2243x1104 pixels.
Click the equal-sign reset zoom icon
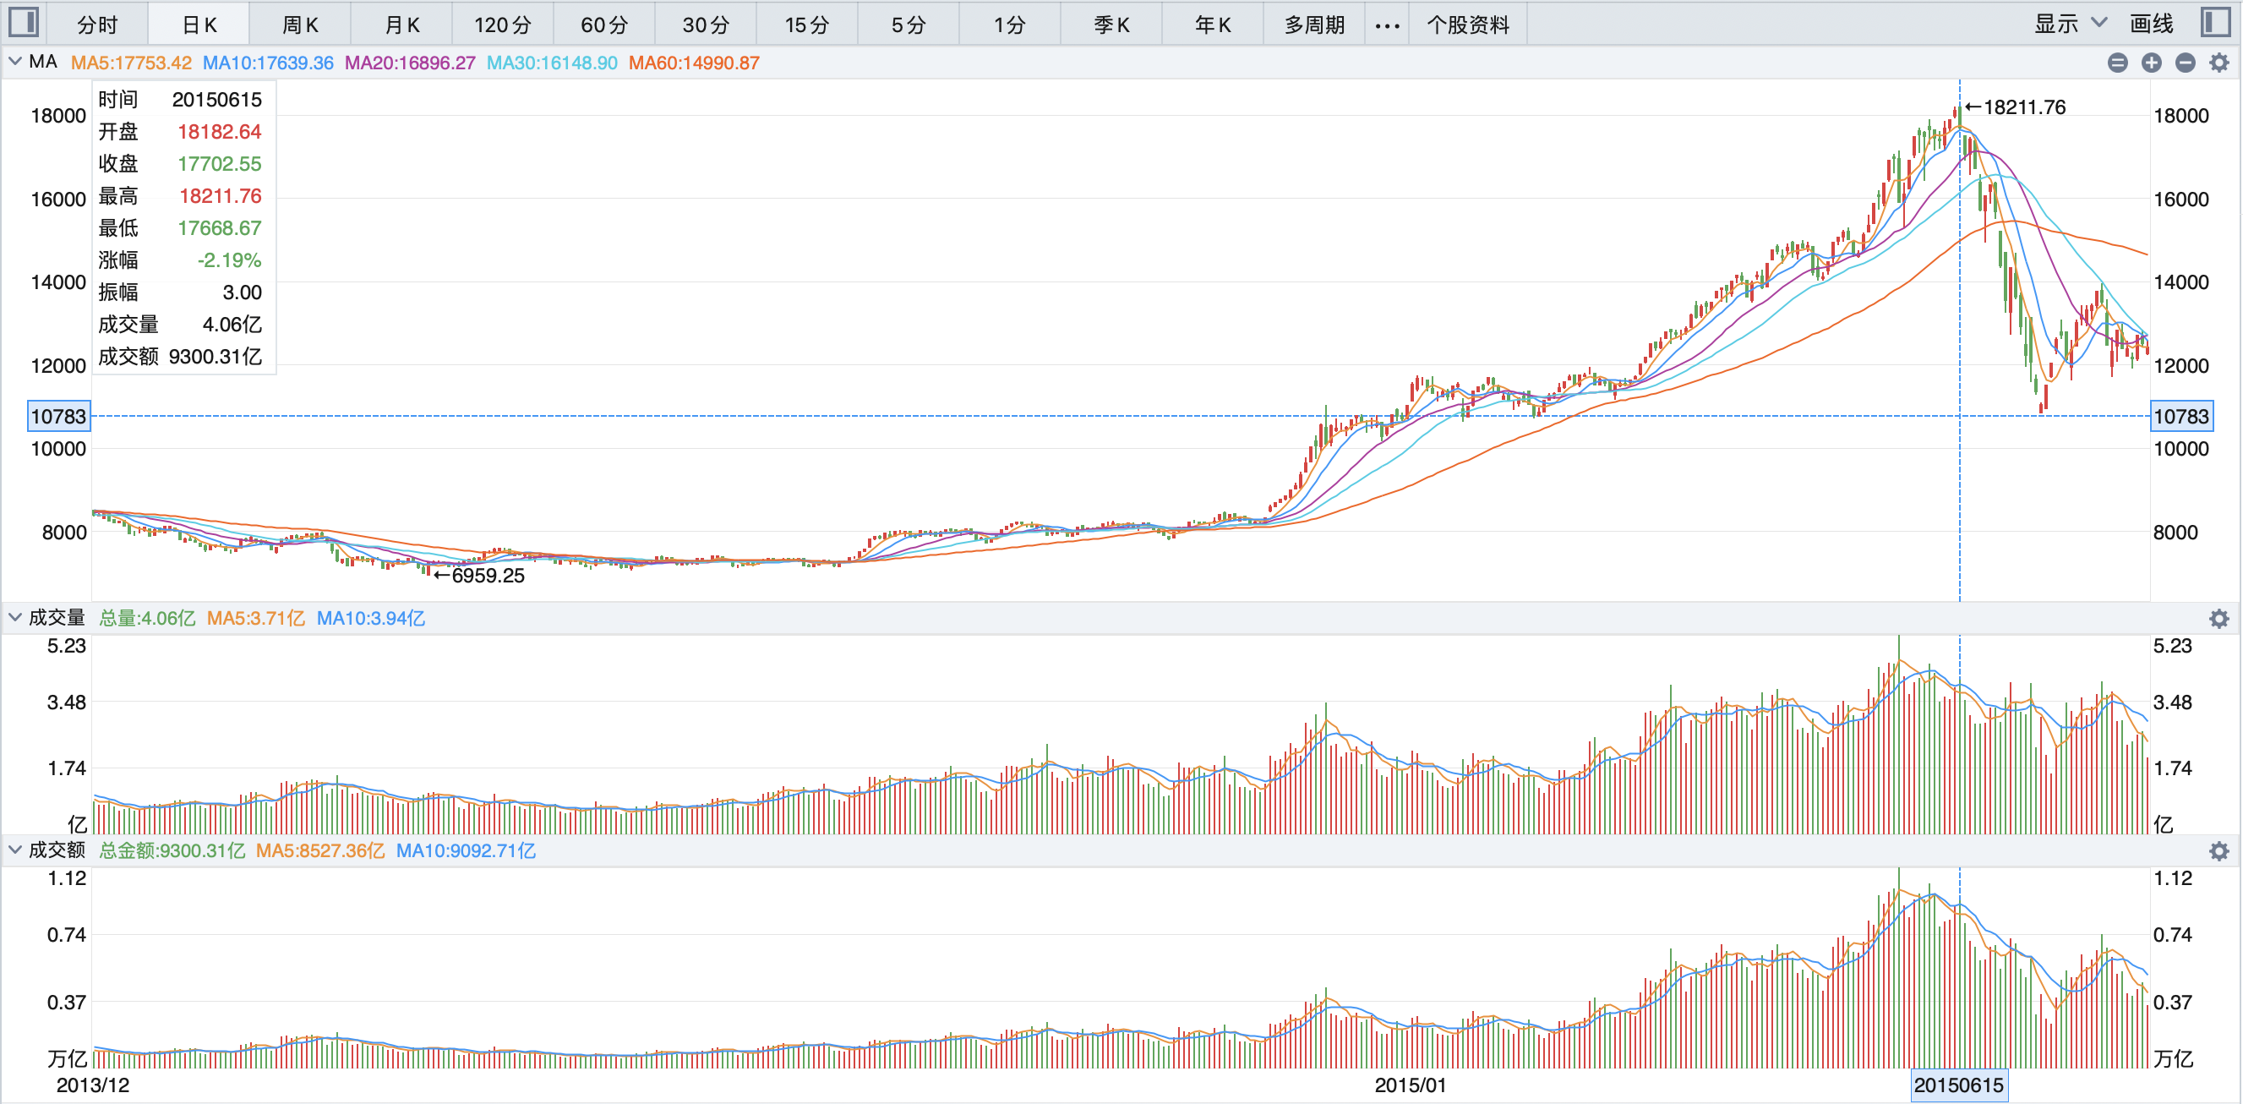(2118, 63)
